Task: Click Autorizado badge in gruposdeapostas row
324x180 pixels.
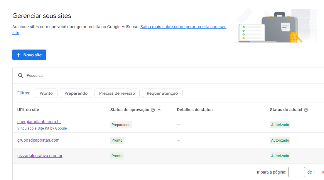Action: click(280, 140)
